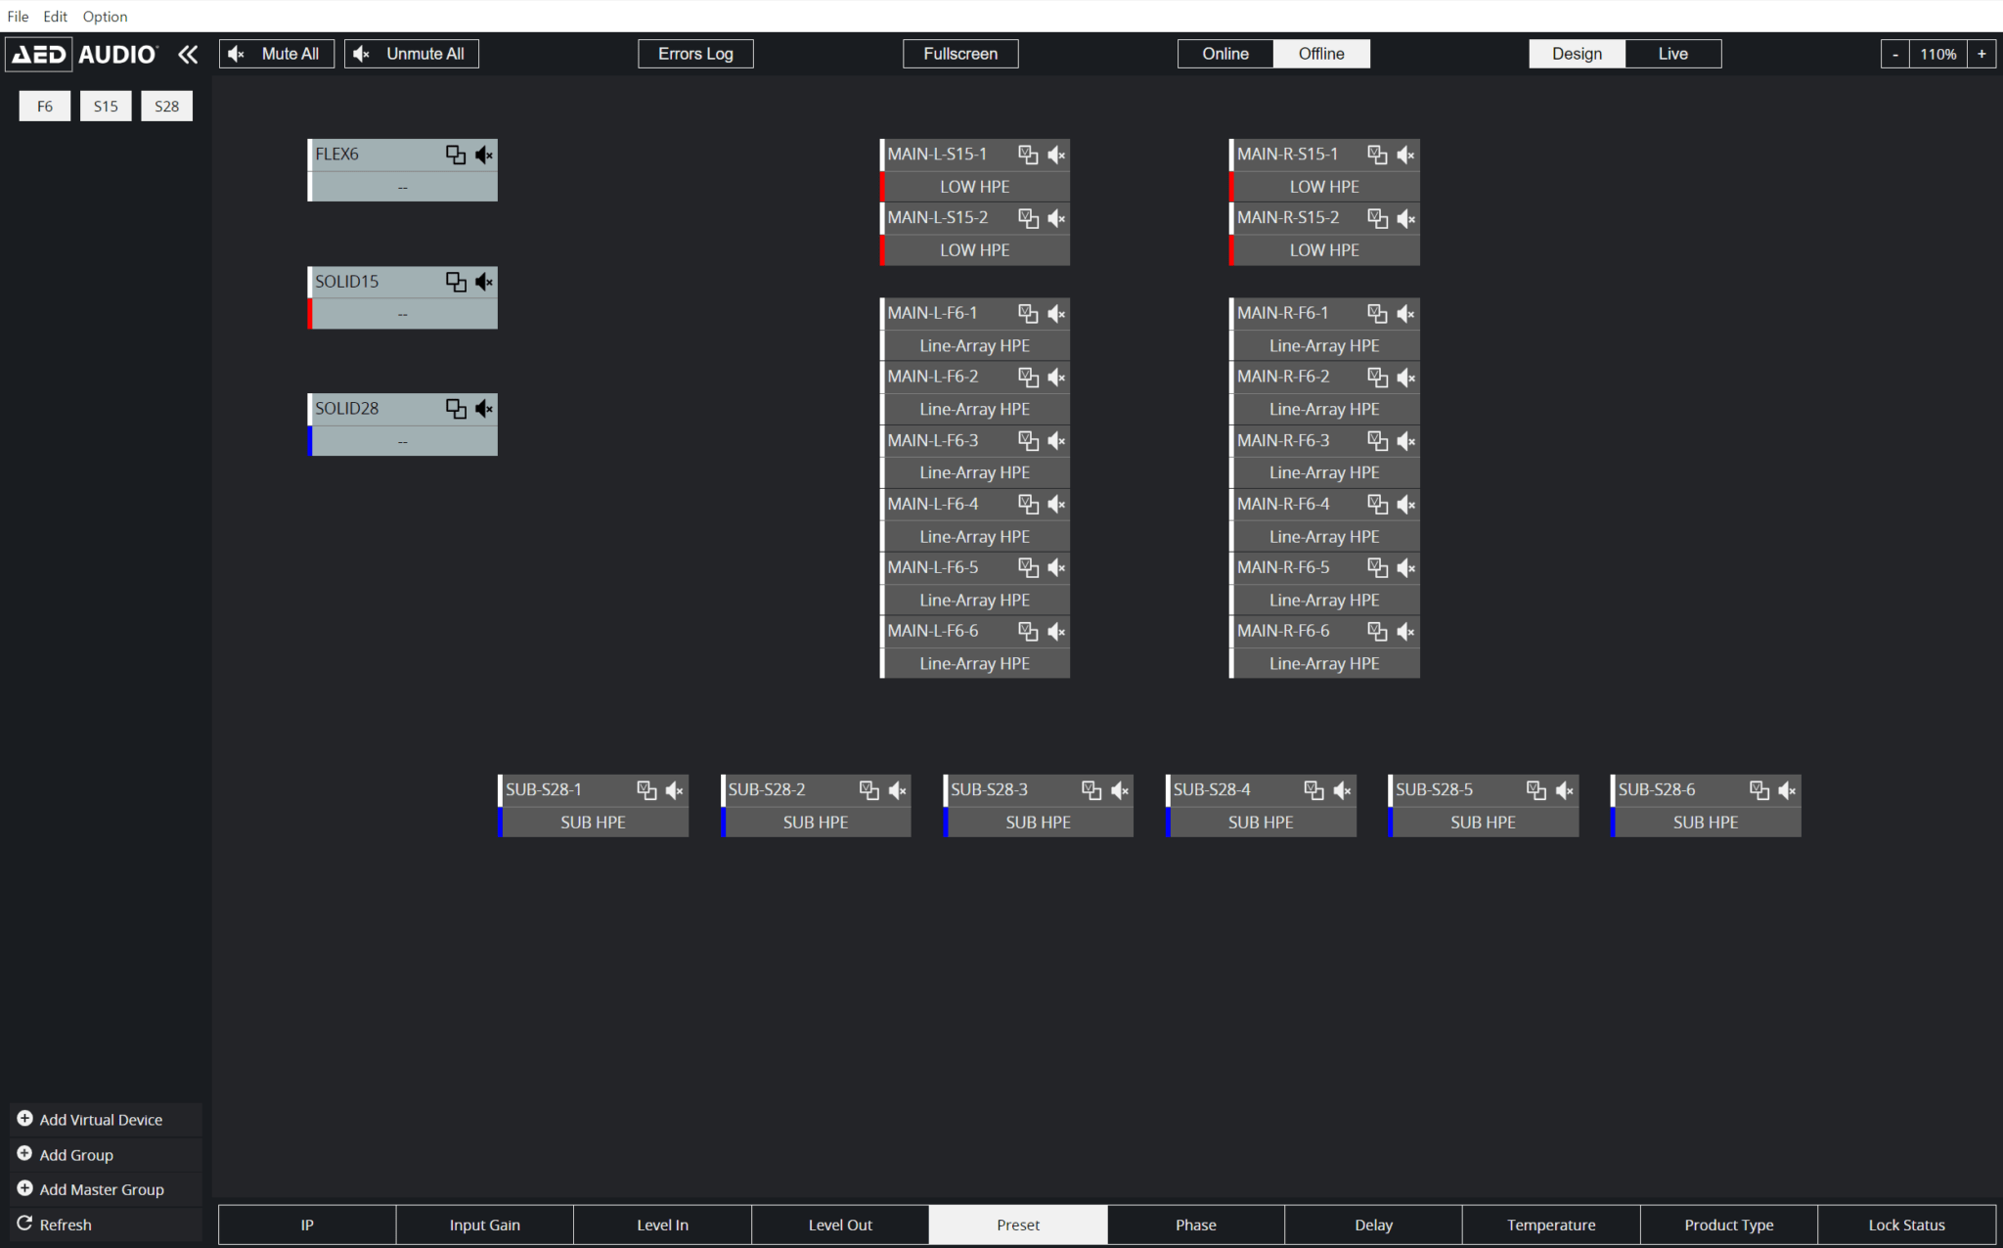Switch to the Live view

coord(1672,54)
